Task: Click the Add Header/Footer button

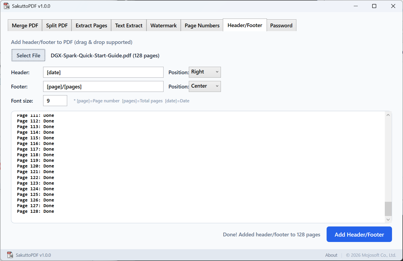Action: pyautogui.click(x=359, y=234)
